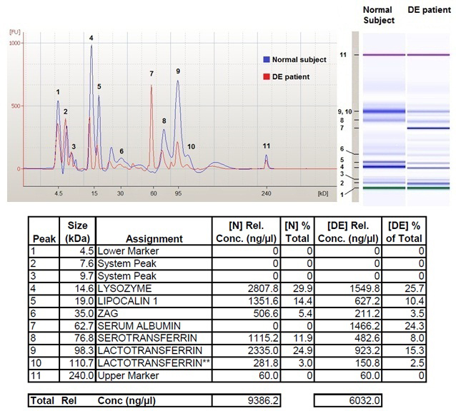456x411 pixels.
Task: Click the purple upper marker band in Normal Subject lane
Action: click(x=382, y=55)
